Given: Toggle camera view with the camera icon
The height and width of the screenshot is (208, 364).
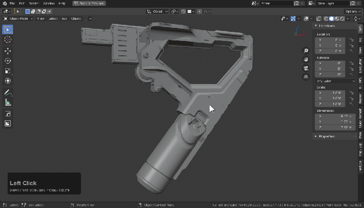Looking at the screenshot, I should [306, 68].
